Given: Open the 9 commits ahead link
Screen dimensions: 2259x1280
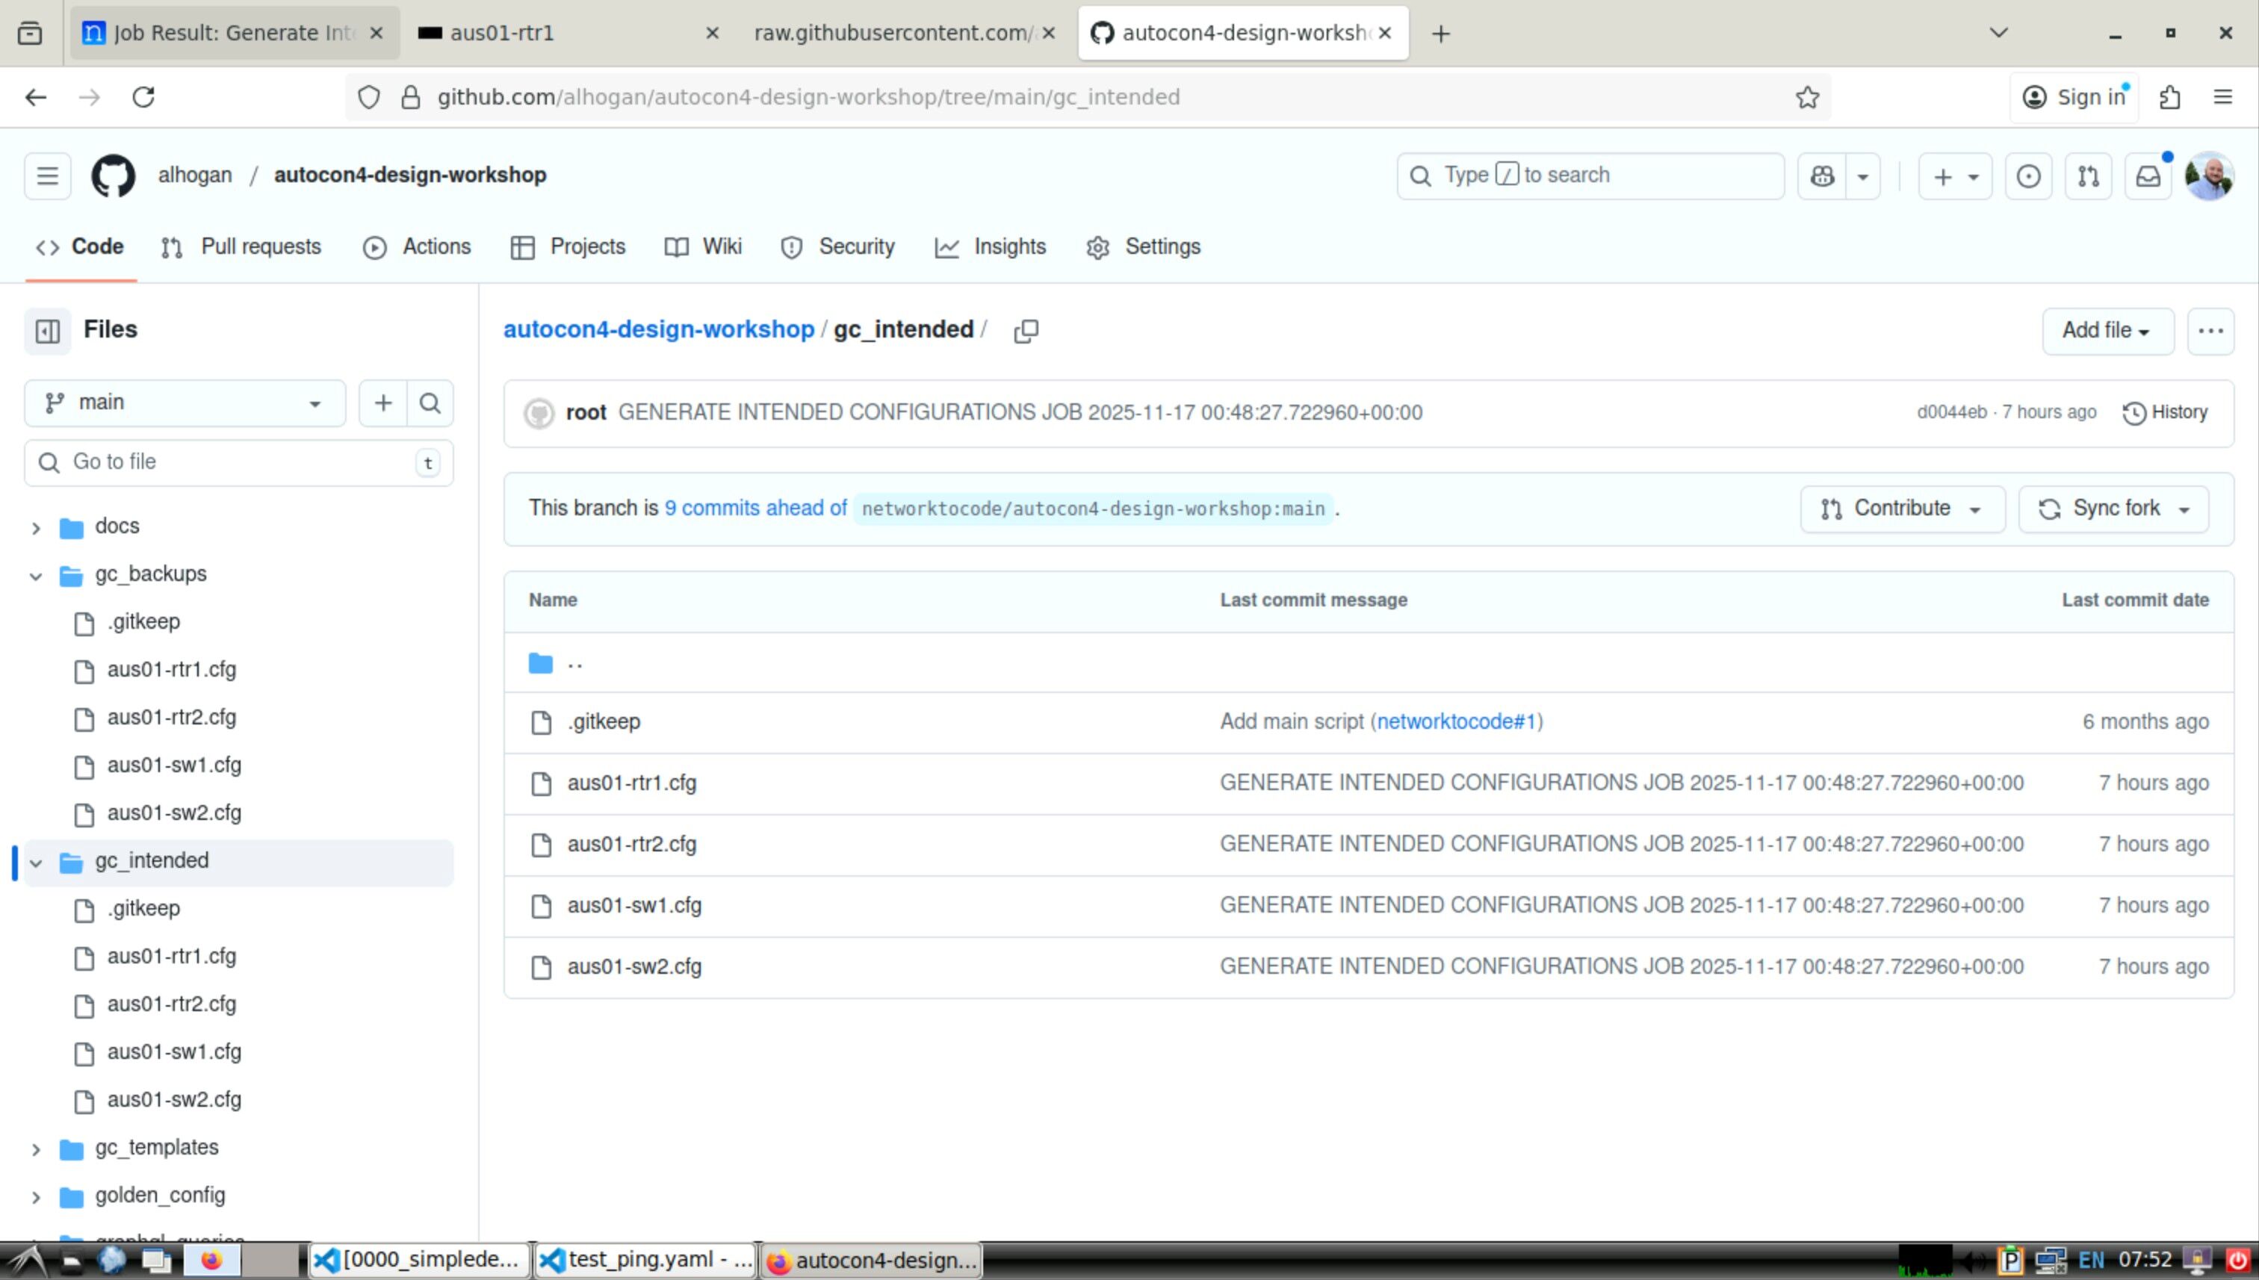Looking at the screenshot, I should pyautogui.click(x=755, y=508).
